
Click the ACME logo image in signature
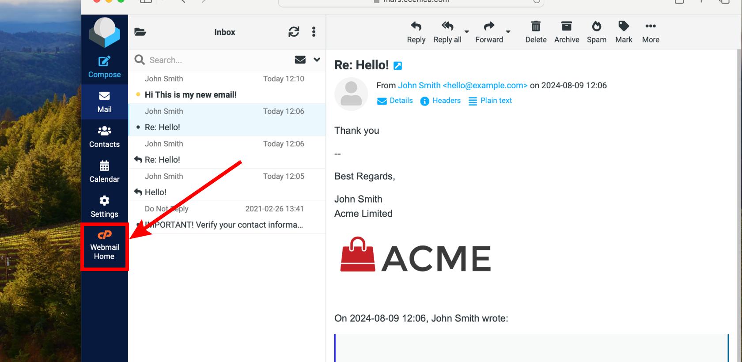416,255
